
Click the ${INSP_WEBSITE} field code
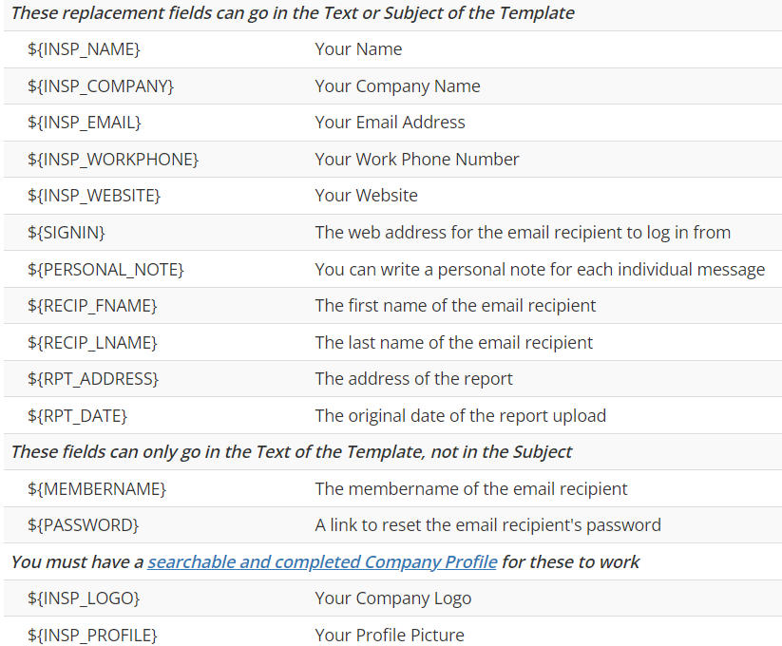tap(94, 196)
